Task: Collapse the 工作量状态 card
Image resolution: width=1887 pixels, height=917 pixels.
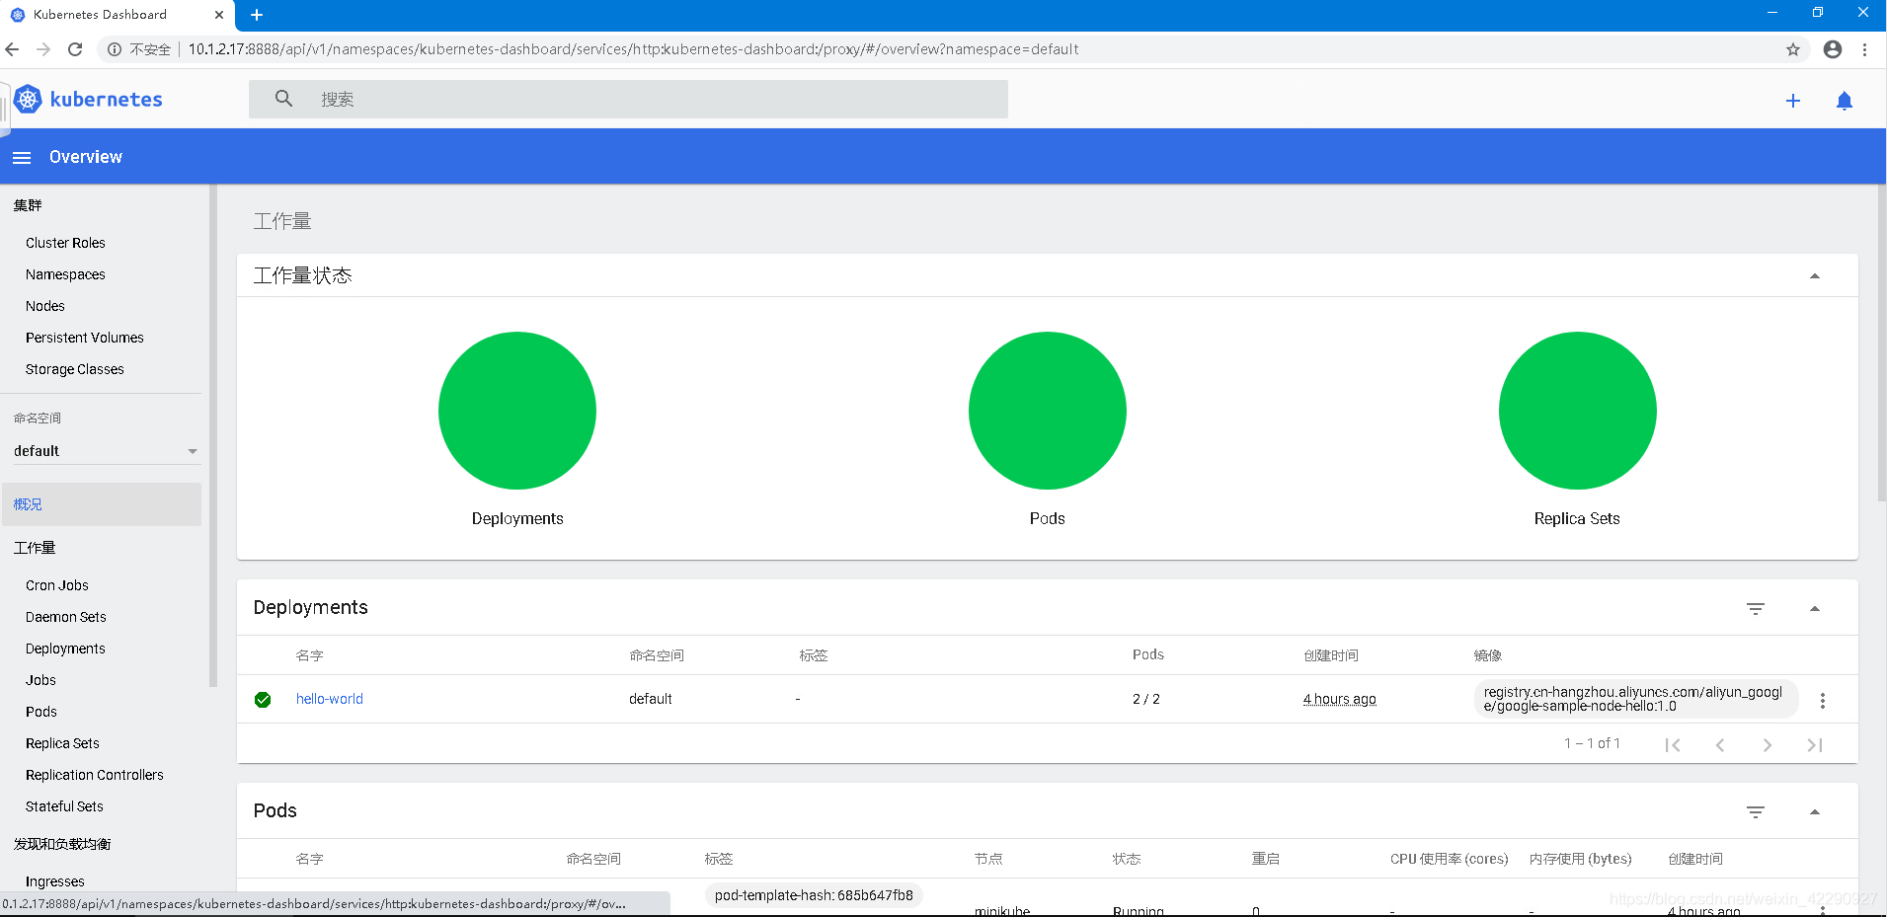Action: 1815,276
